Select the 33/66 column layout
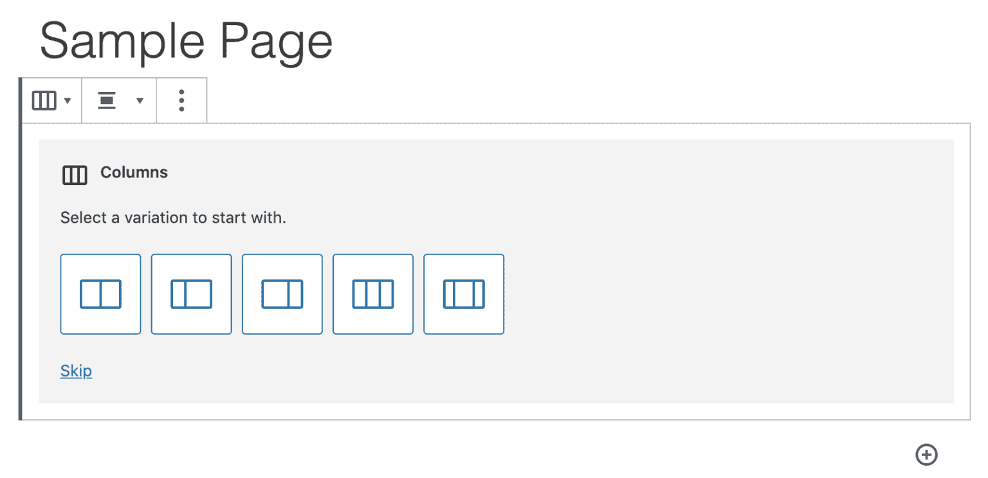The width and height of the screenshot is (988, 478). click(x=191, y=294)
